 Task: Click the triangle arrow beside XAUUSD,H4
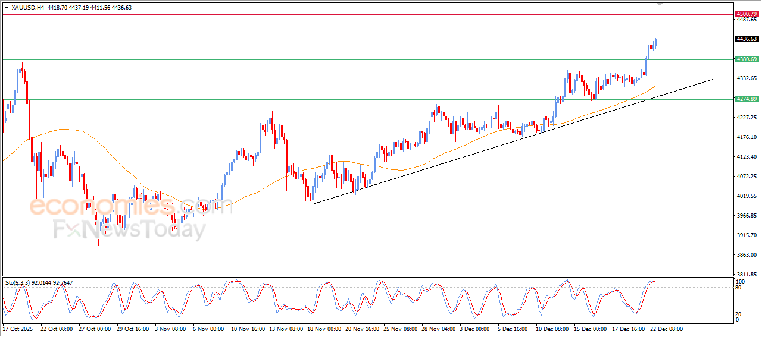tap(7, 7)
